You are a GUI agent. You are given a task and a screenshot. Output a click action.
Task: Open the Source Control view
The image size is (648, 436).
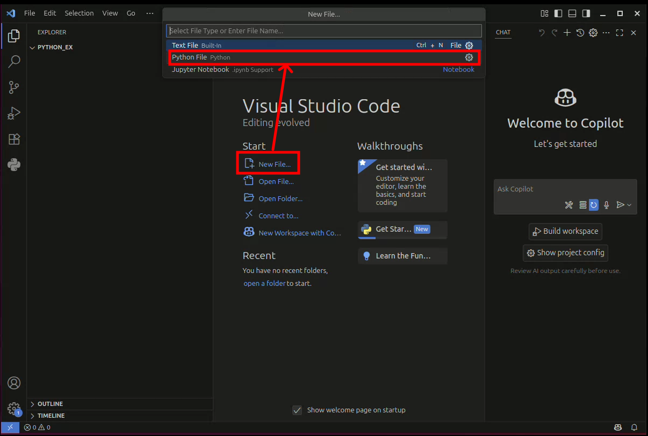(x=14, y=87)
